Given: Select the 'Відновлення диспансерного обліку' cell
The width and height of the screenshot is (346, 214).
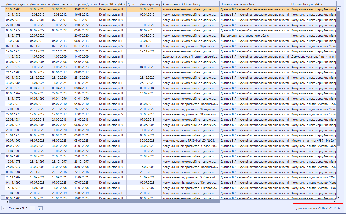Looking at the screenshot, I should [255, 35].
